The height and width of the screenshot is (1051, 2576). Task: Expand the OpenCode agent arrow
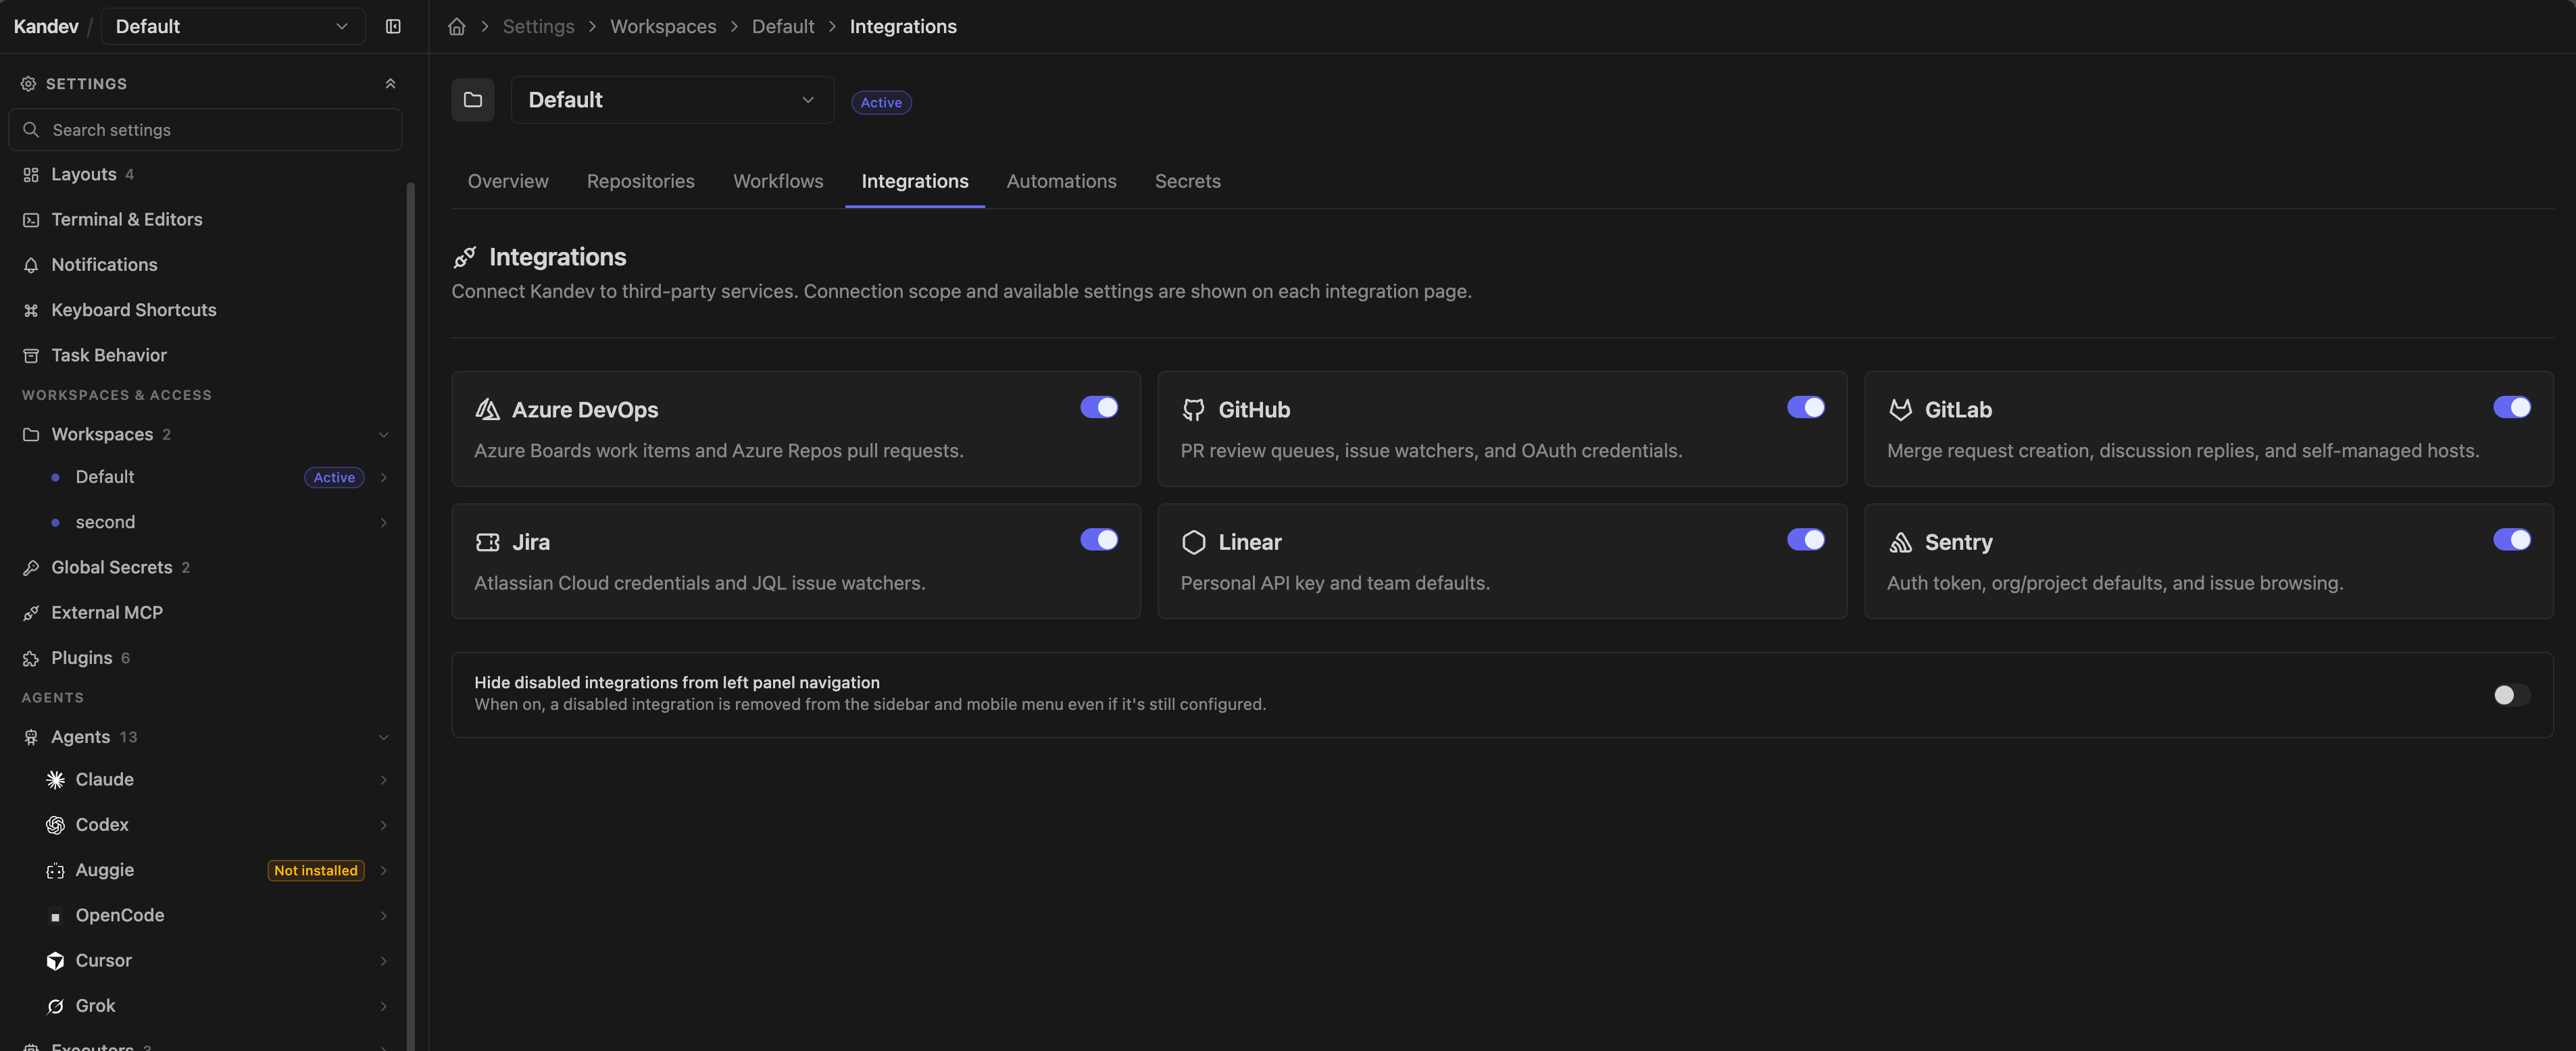383,916
